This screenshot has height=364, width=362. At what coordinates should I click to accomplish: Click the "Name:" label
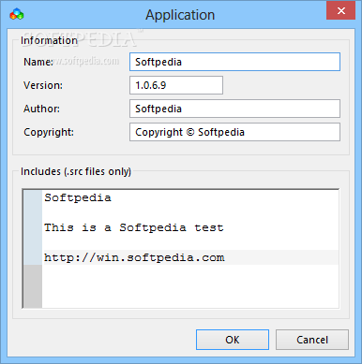point(38,62)
